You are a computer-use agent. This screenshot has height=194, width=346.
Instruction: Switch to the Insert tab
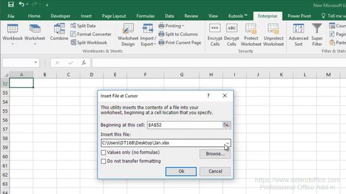click(x=86, y=16)
